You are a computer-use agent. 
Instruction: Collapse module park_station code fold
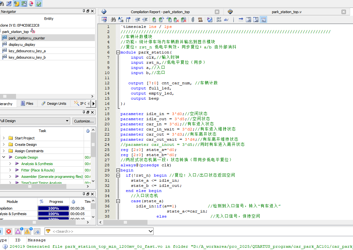118,52
